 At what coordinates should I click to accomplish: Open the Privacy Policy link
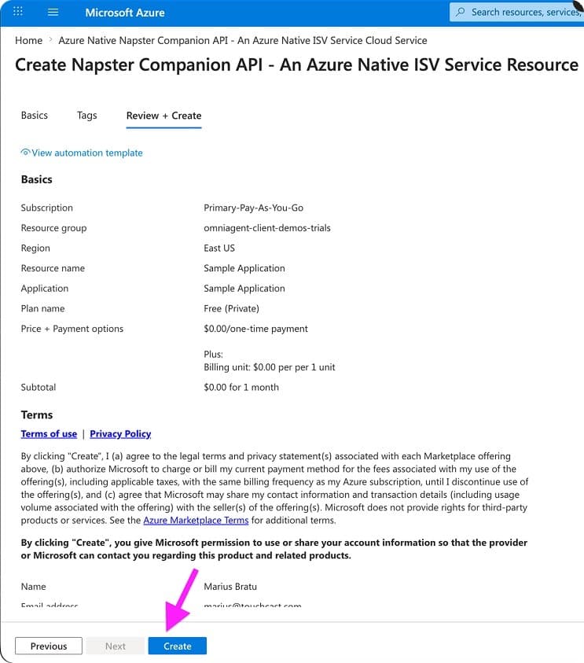coord(120,434)
